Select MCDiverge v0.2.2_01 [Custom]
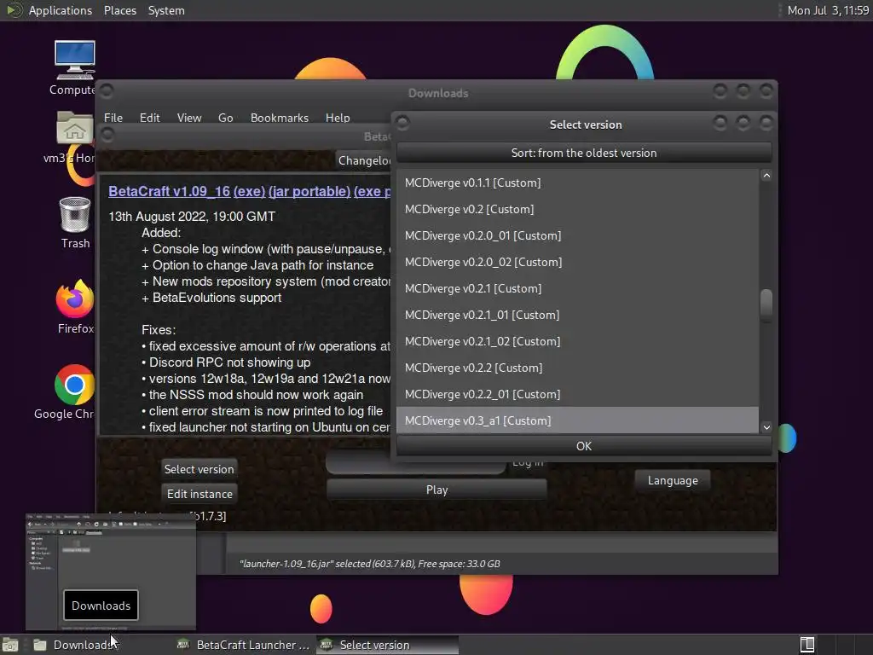The image size is (873, 655). pyautogui.click(x=577, y=394)
